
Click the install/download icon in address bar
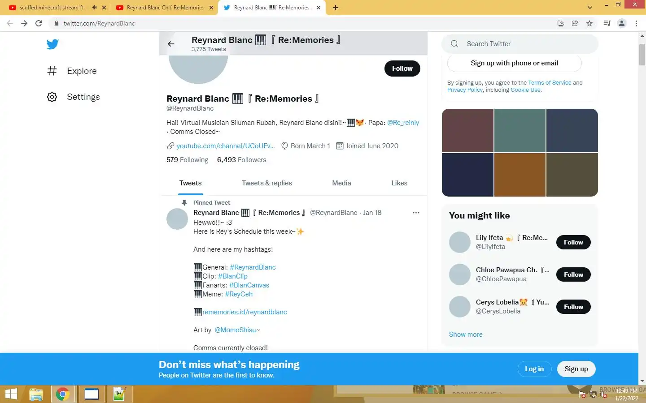pos(561,23)
